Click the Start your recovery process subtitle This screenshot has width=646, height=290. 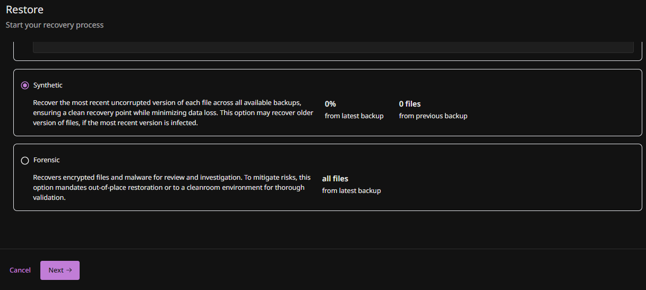click(x=55, y=25)
